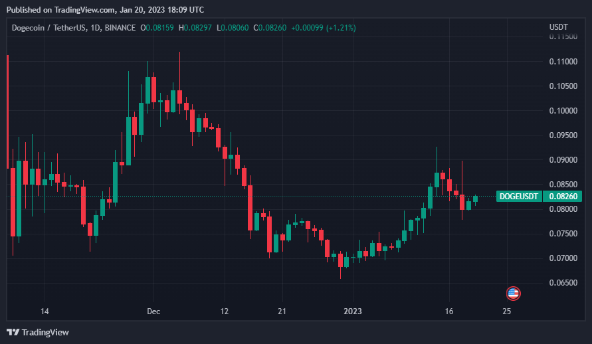
Task: Click the 0.07500 price axis label
Action: tap(563, 234)
